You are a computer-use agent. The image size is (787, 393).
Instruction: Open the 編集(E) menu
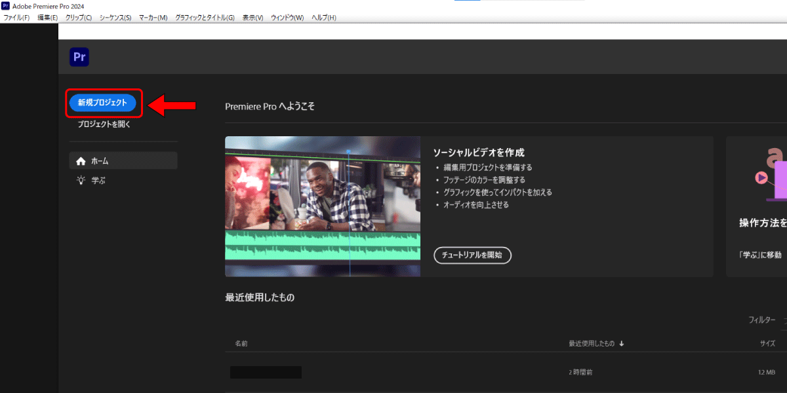[x=48, y=17]
